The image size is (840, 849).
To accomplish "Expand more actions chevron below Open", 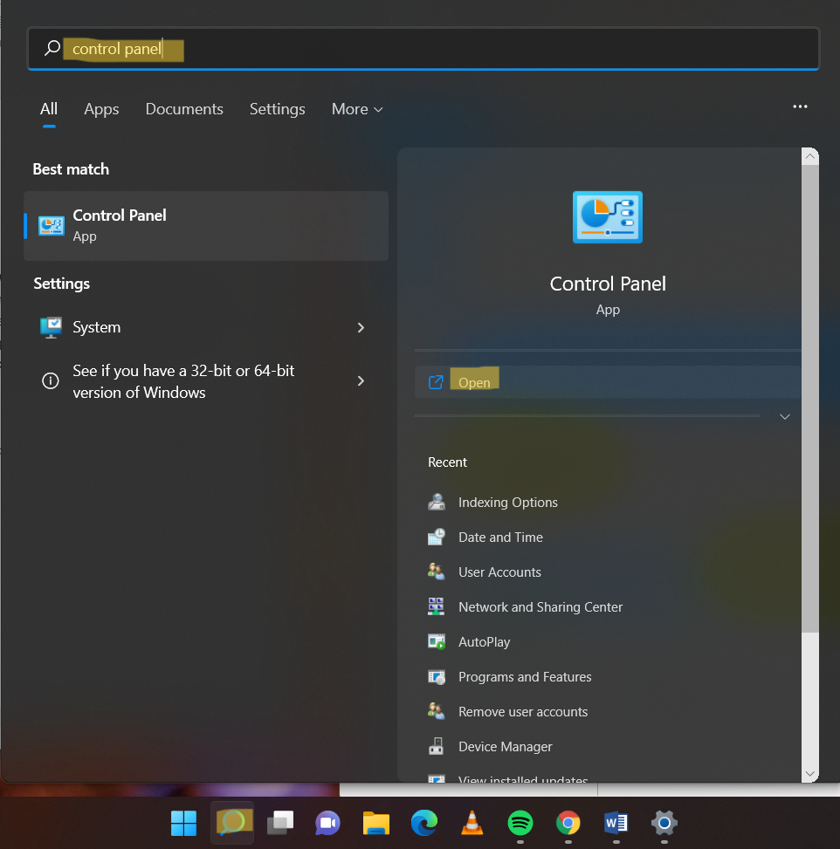I will pyautogui.click(x=784, y=417).
